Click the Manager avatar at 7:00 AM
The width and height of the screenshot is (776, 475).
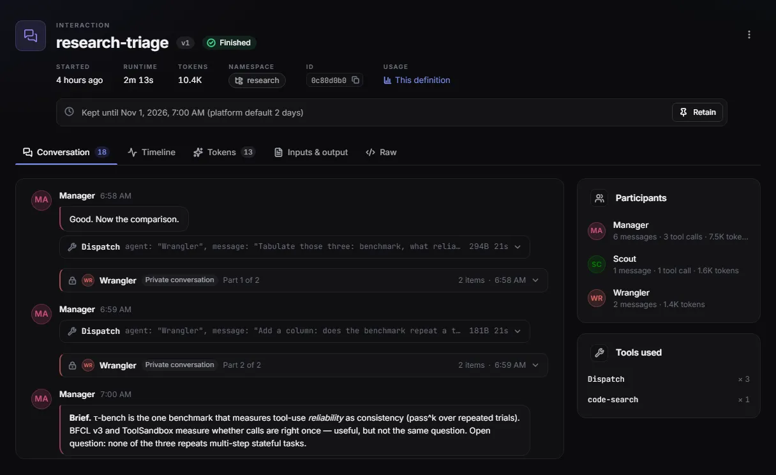coord(41,398)
